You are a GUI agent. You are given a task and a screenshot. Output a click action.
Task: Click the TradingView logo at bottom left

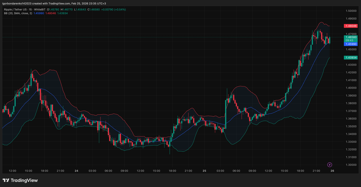tap(20, 180)
